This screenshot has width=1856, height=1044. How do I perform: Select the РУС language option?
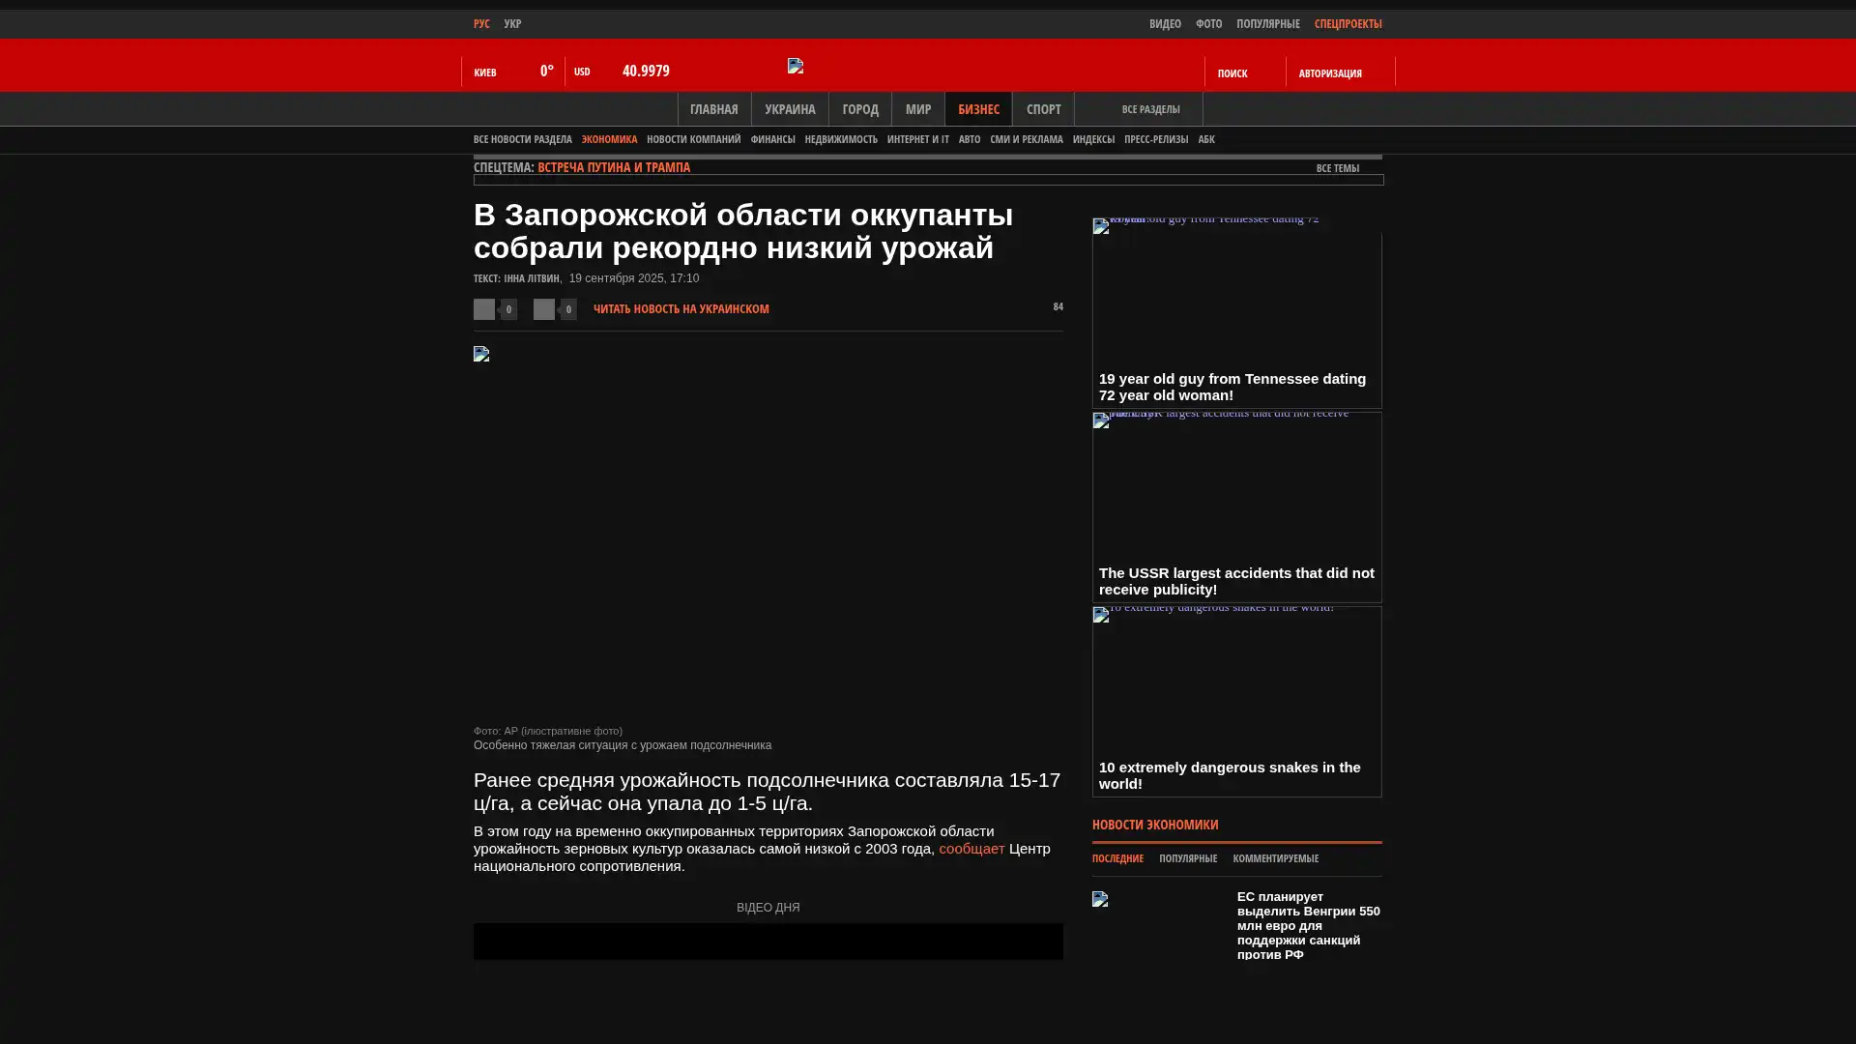[481, 24]
